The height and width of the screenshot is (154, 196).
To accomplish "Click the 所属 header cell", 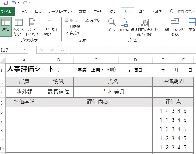I will [24, 82].
